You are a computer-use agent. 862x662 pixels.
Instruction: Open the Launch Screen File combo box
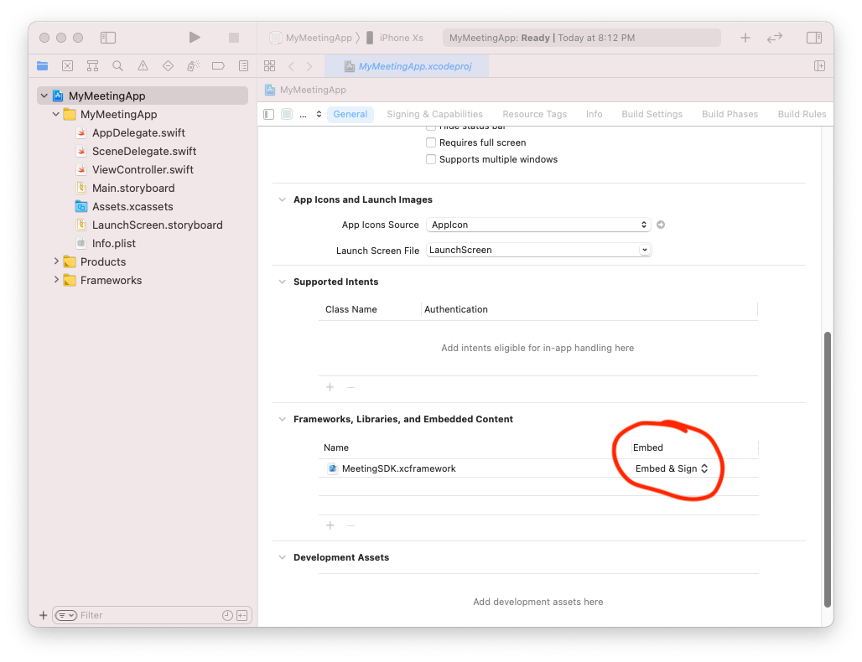tap(538, 250)
